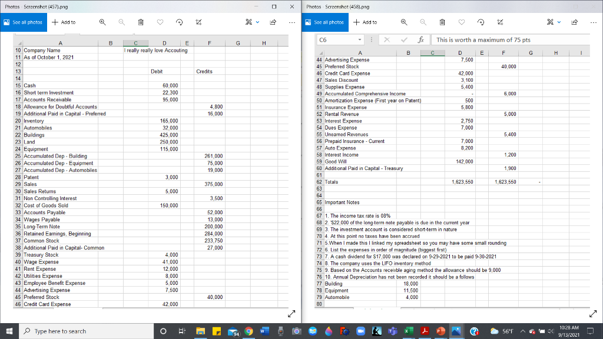
Task: Click 'Important Notes' text in right photo
Action: (342, 202)
